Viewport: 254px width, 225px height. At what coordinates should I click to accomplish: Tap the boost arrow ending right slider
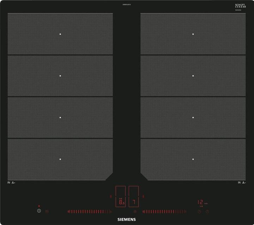click(186, 212)
